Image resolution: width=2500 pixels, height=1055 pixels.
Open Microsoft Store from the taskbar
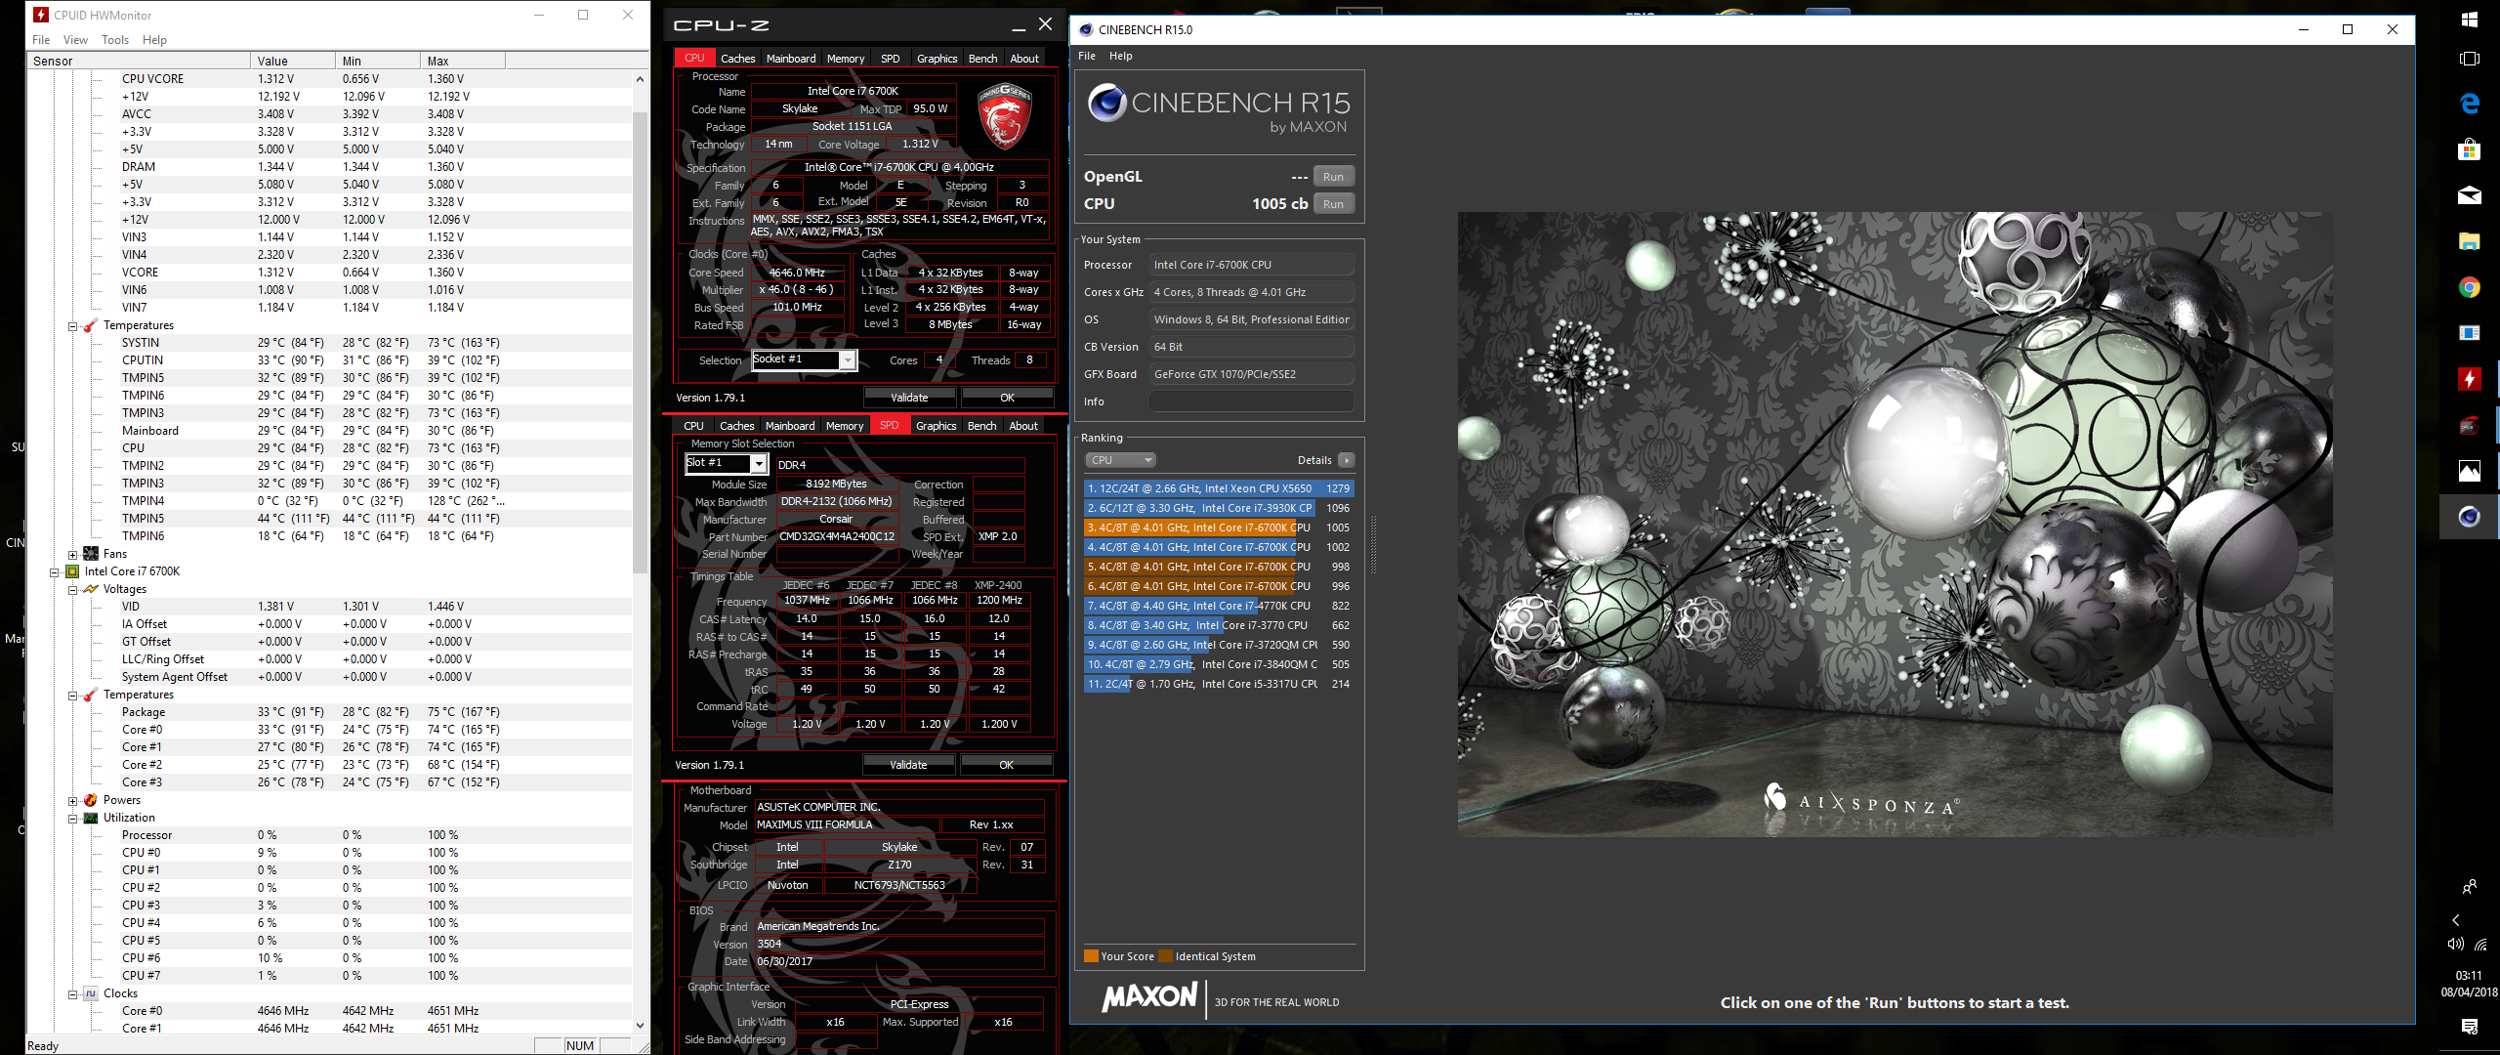coord(2470,148)
